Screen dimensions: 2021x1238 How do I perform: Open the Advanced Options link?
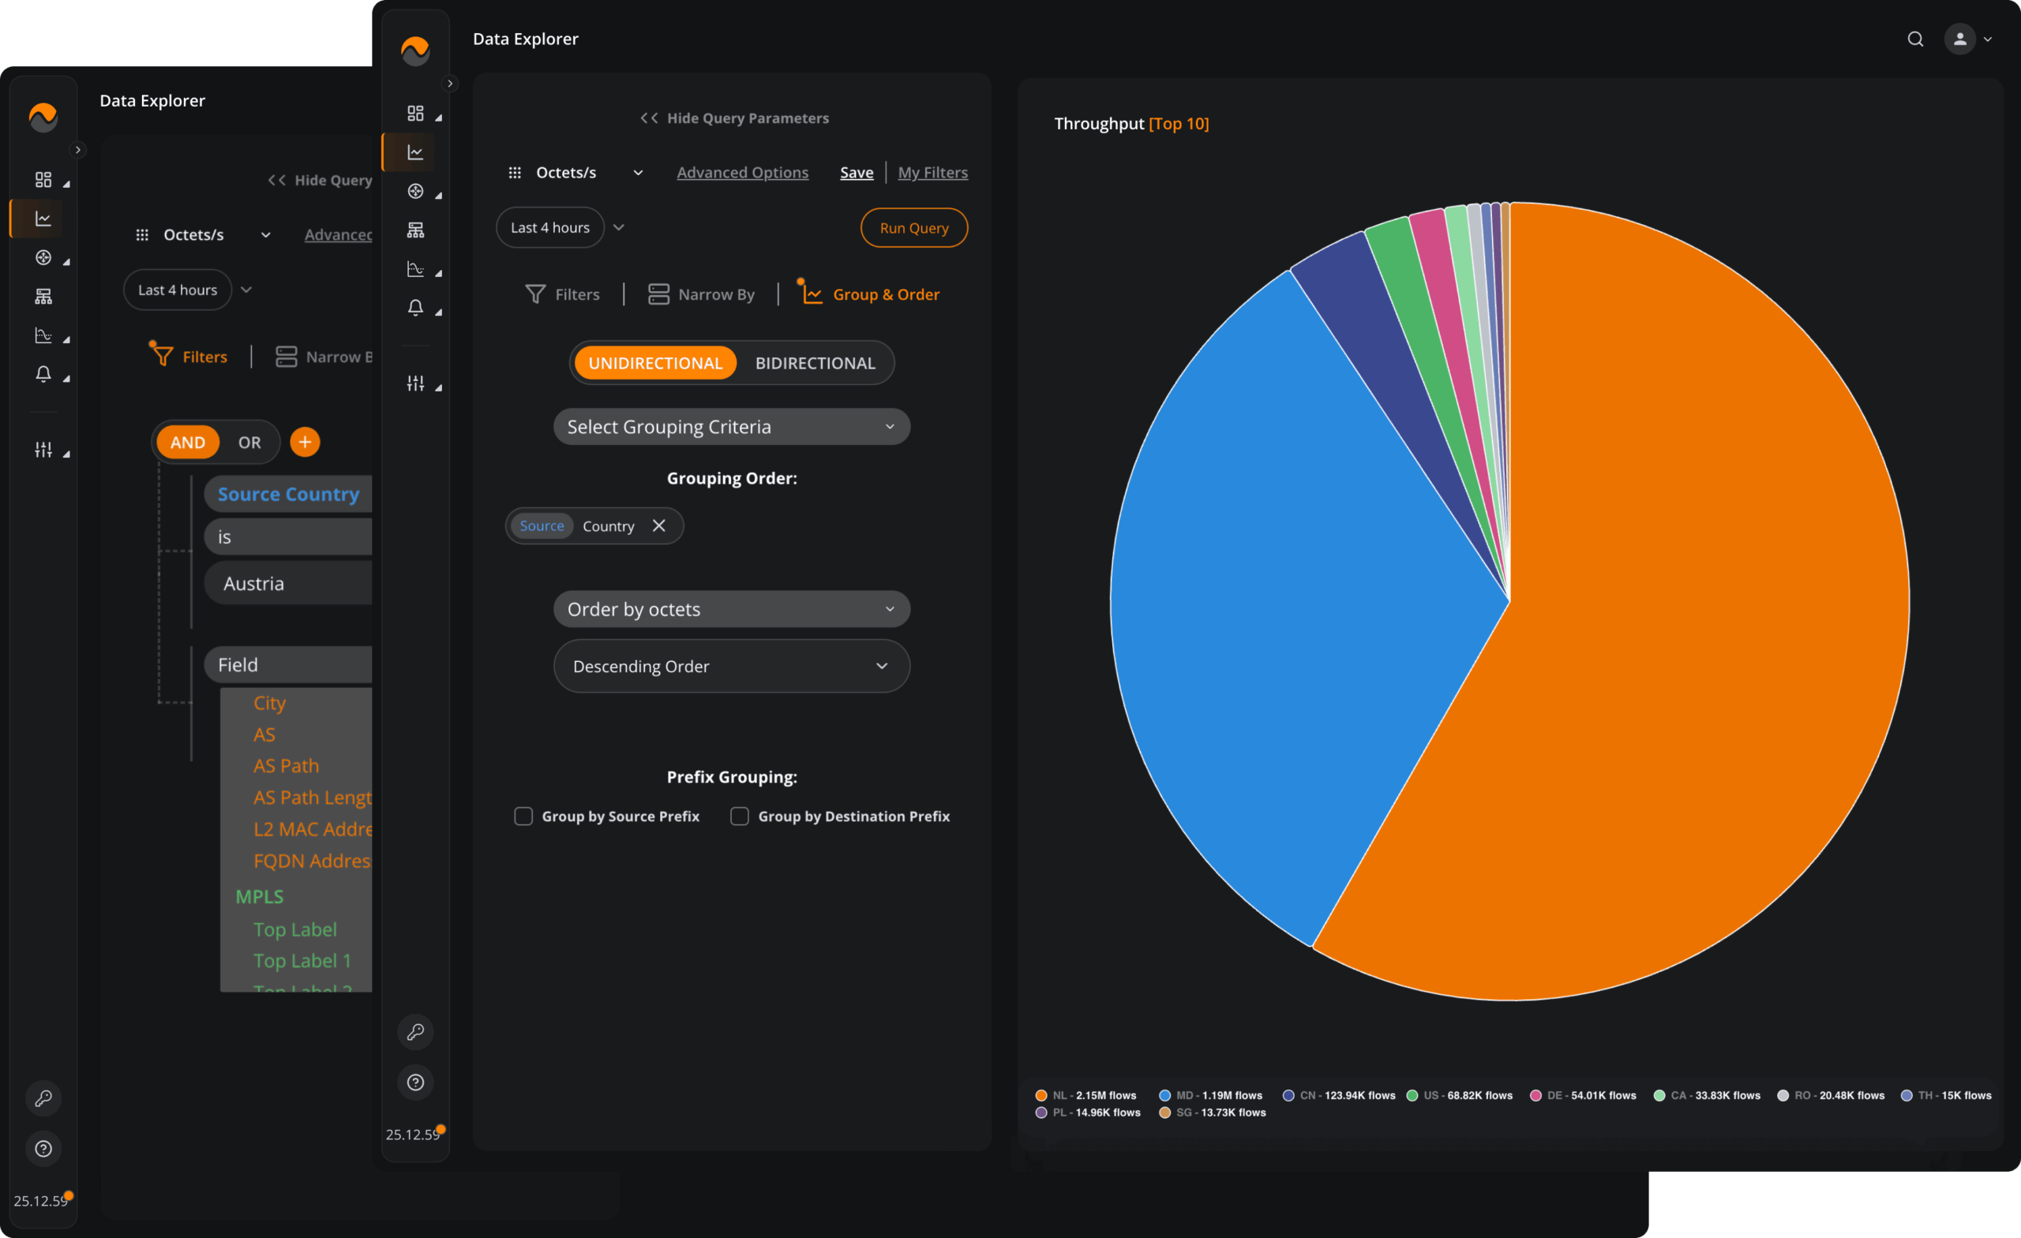click(x=741, y=172)
